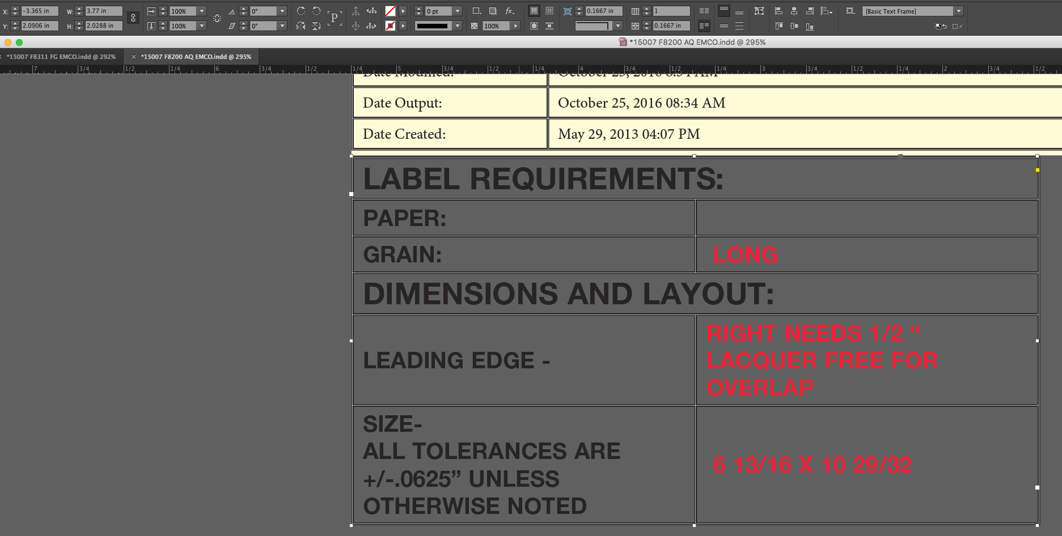Close the F8200 AQ EMCO.indd tab
Image resolution: width=1062 pixels, height=536 pixels.
pyautogui.click(x=134, y=57)
